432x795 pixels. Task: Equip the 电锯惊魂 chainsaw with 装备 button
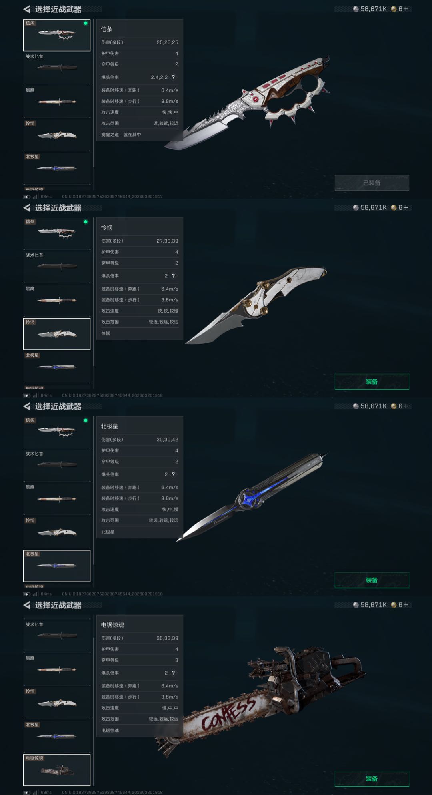coord(372,779)
